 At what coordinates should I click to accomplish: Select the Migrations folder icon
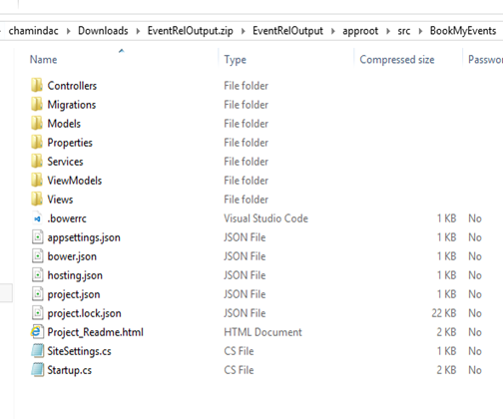tap(37, 105)
